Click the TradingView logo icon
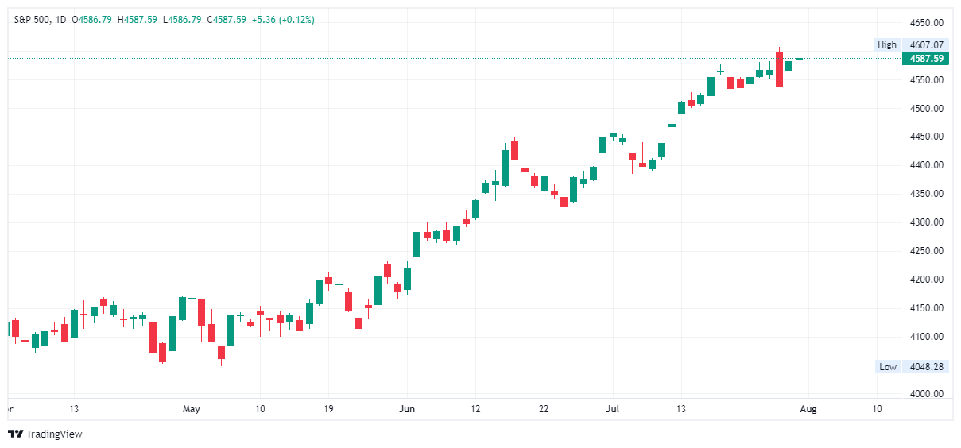Screen dimensions: 961x448 tap(15, 434)
